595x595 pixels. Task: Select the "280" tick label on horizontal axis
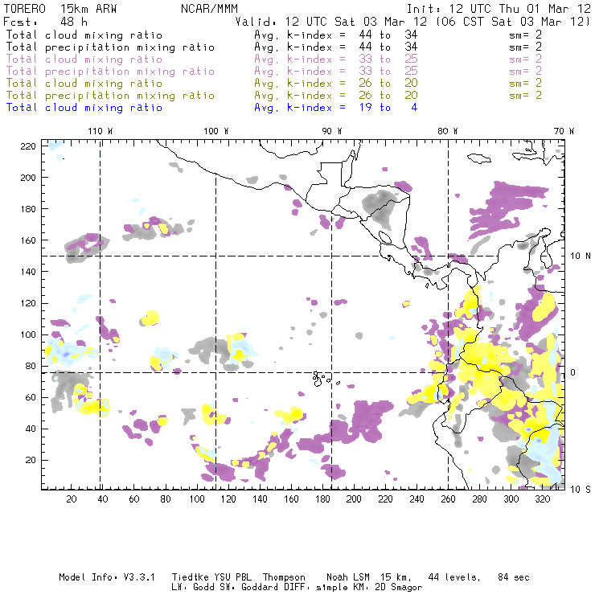pos(479,499)
